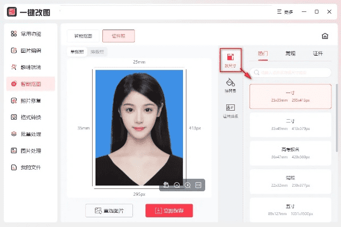
Task: Choose the 五寸 89x127mm size card
Action: click(290, 210)
